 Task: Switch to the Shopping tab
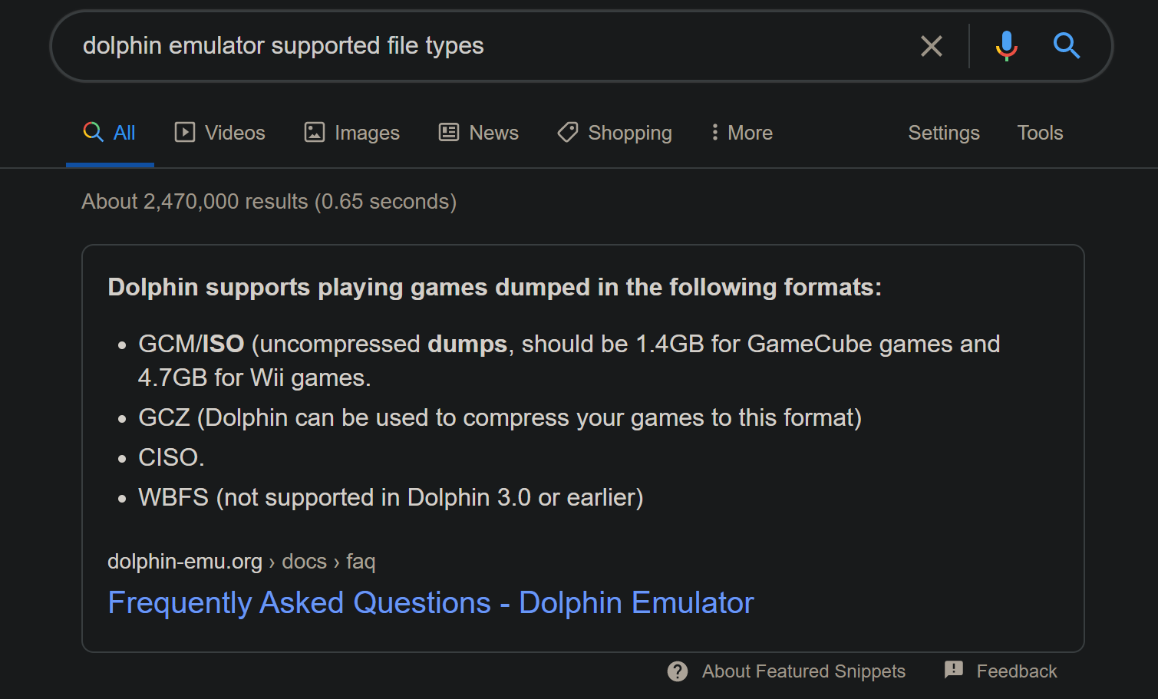tap(615, 133)
